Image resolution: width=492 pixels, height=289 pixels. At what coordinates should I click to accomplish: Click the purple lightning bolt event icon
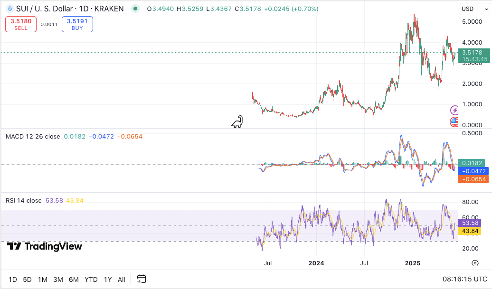pos(454,111)
